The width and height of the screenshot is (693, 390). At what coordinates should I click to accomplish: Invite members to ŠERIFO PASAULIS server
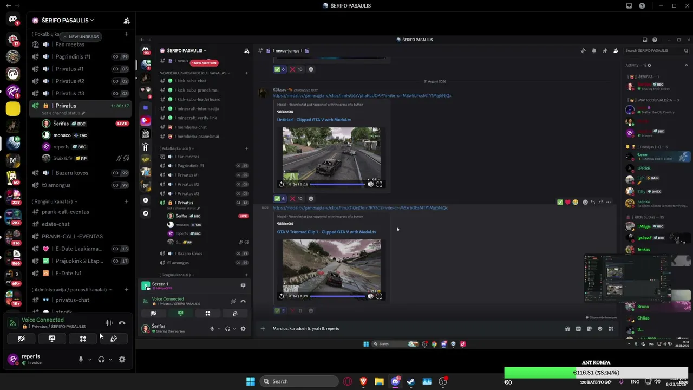(x=127, y=21)
